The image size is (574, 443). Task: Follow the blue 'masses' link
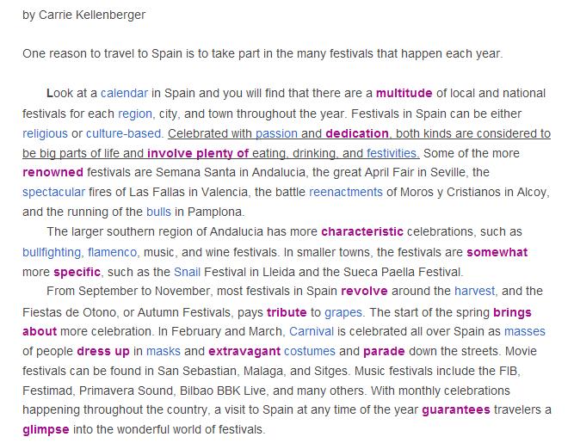[x=525, y=331]
